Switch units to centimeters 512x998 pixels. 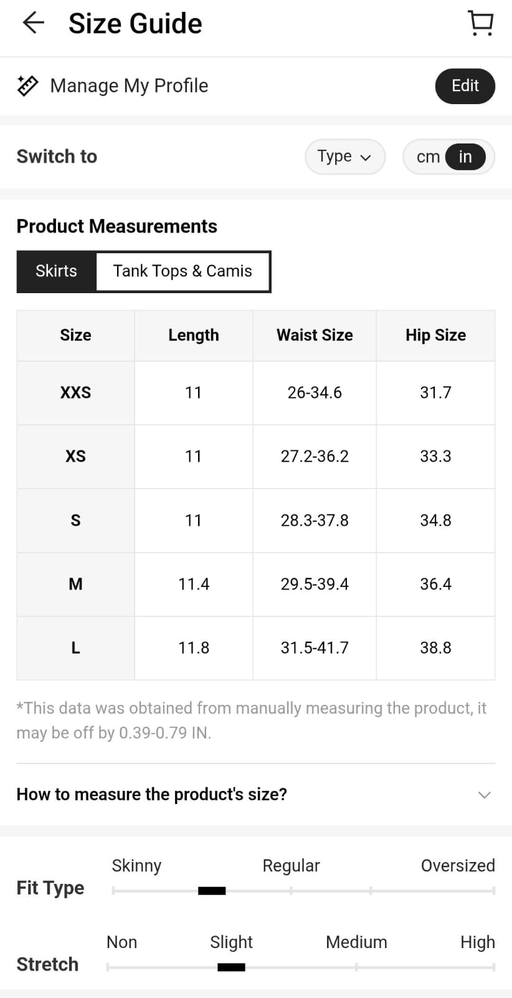(428, 157)
